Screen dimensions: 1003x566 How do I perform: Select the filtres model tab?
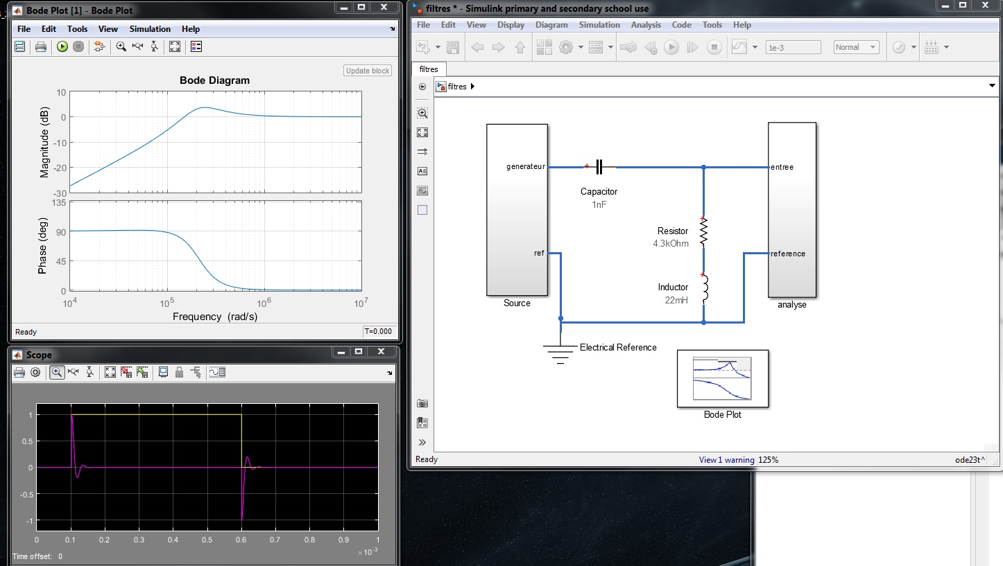tap(429, 69)
